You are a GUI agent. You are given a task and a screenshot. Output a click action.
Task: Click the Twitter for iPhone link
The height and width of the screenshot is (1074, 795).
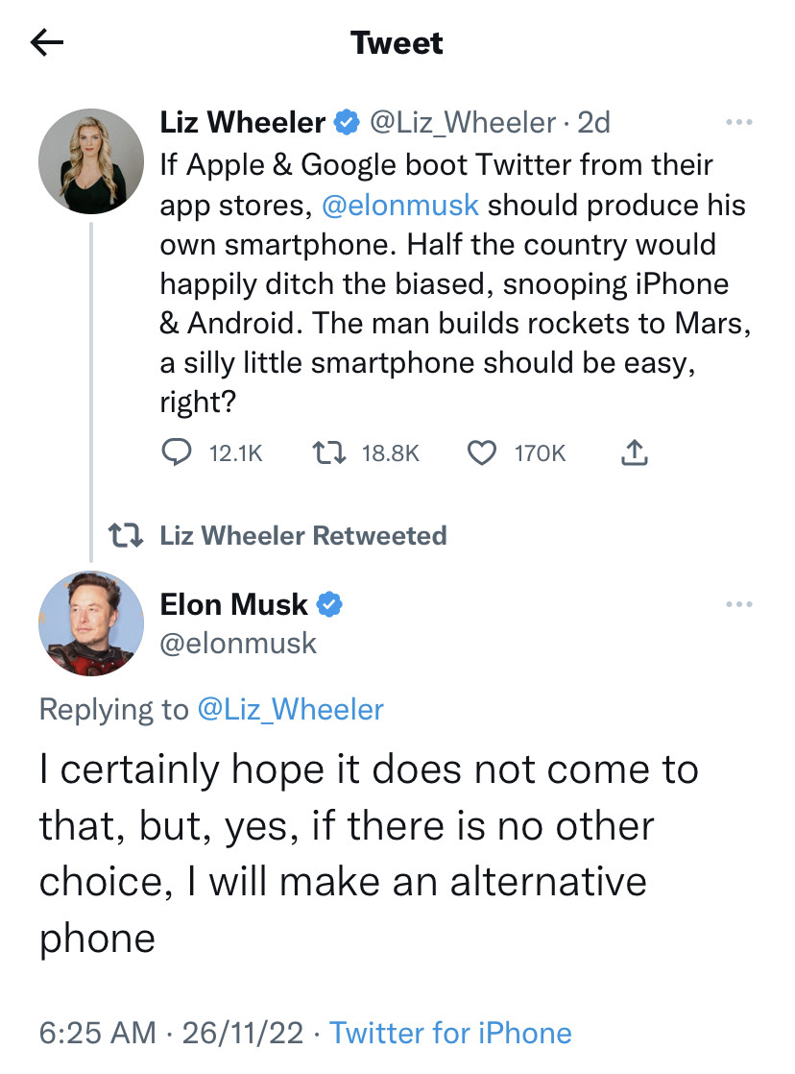tap(450, 1033)
